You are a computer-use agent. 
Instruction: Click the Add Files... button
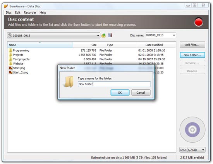tap(192, 45)
